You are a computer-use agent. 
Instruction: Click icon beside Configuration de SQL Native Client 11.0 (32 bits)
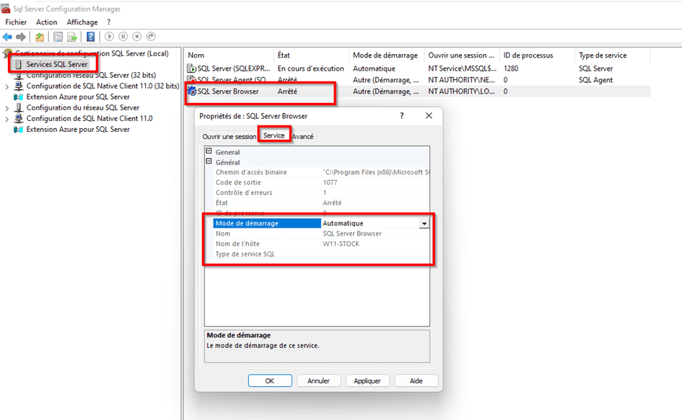19,86
